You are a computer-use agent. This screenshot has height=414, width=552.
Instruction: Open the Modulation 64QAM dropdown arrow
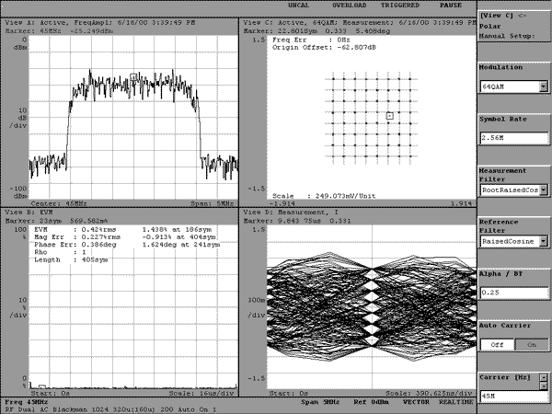pos(544,86)
